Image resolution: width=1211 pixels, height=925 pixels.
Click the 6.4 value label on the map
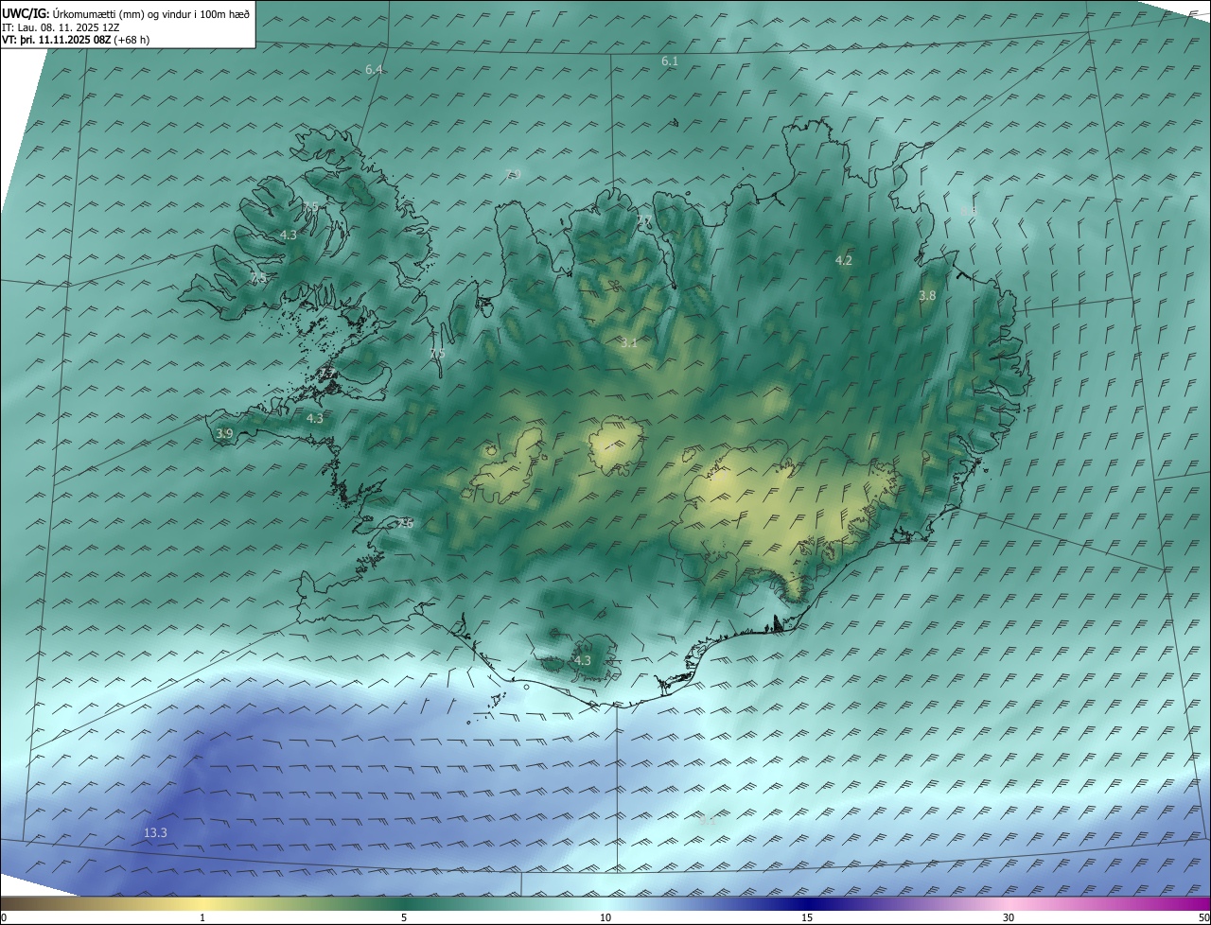coord(374,70)
